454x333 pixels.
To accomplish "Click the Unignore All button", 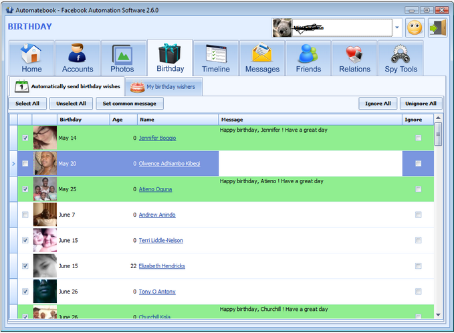I will [x=421, y=104].
